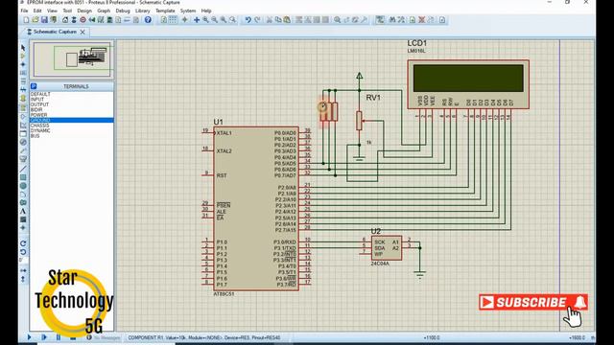614x345 pixels.
Task: Click the 24C04A EEPROM chip U2
Action: coord(387,248)
